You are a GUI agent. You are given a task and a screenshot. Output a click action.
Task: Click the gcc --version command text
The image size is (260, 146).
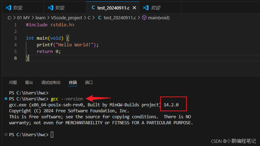click(x=67, y=99)
